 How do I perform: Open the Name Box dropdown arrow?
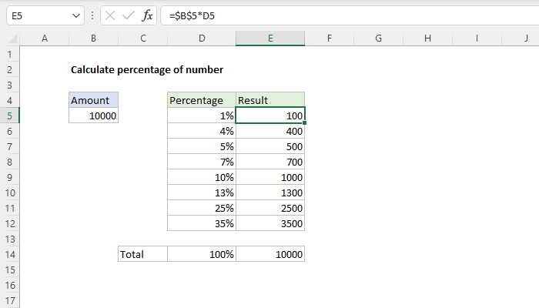pyautogui.click(x=75, y=15)
